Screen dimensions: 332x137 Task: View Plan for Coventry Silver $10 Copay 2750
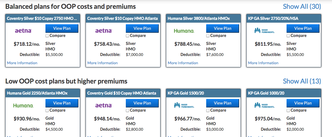click(62, 28)
